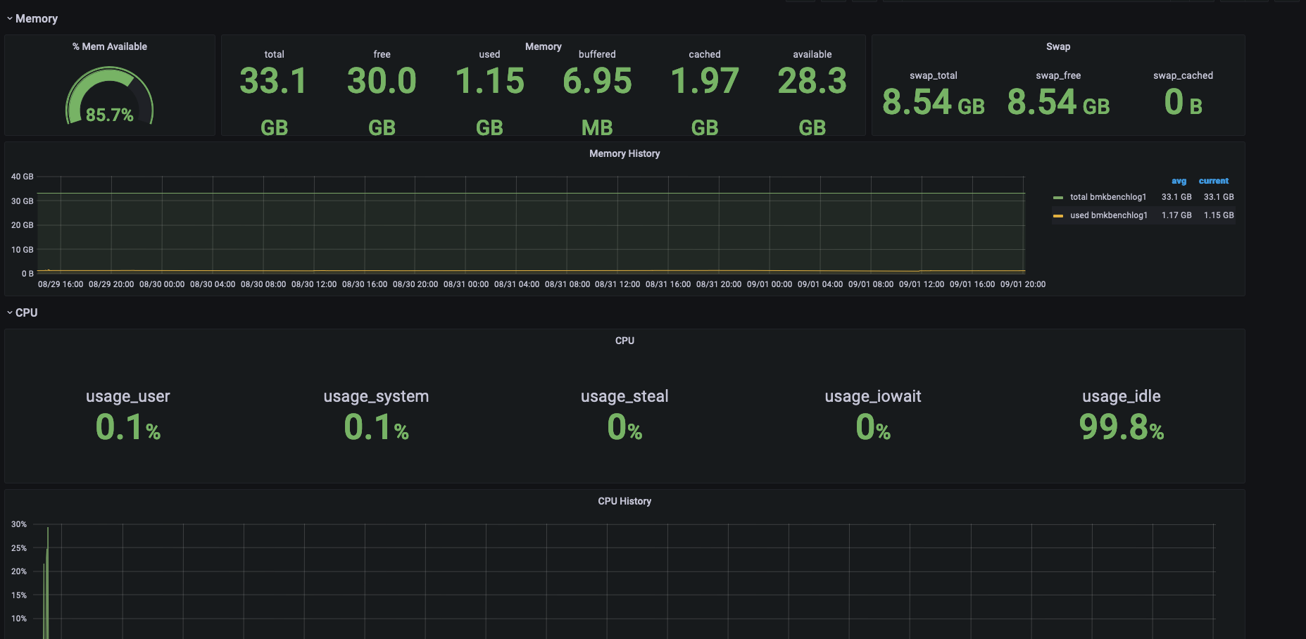Click the usage_user 0.1% stat value

[x=127, y=427]
